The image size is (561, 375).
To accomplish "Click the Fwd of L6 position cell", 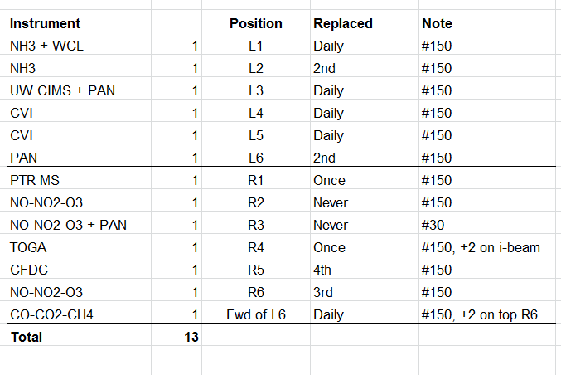I will (x=255, y=315).
